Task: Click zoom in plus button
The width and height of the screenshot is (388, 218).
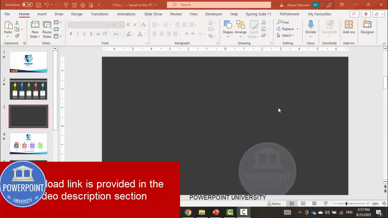Action: [368, 204]
